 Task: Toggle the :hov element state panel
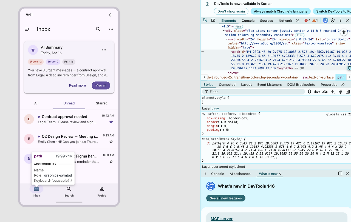pyautogui.click(x=317, y=92)
